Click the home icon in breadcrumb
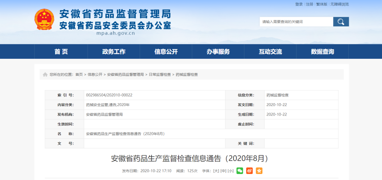This screenshot has width=382, height=180. point(45,75)
